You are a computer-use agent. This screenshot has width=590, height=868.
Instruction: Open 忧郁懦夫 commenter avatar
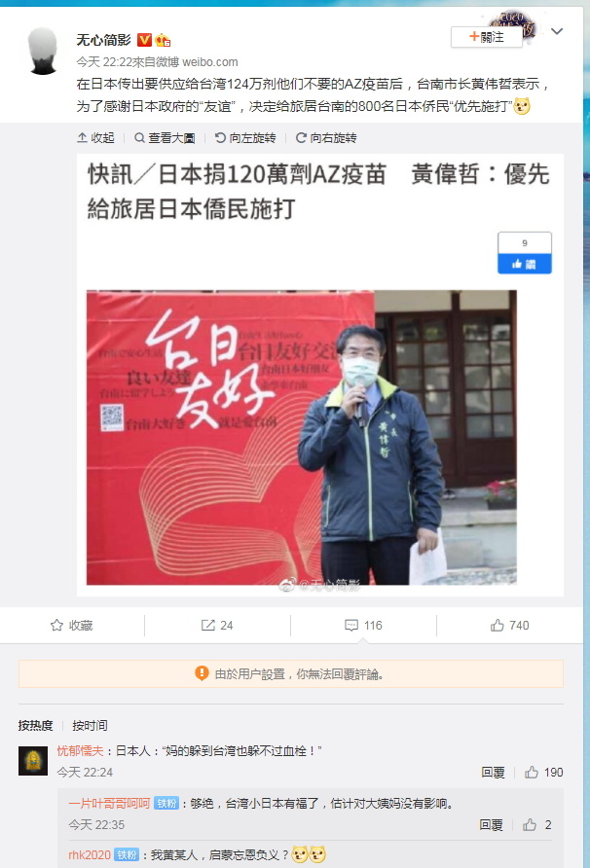click(33, 761)
